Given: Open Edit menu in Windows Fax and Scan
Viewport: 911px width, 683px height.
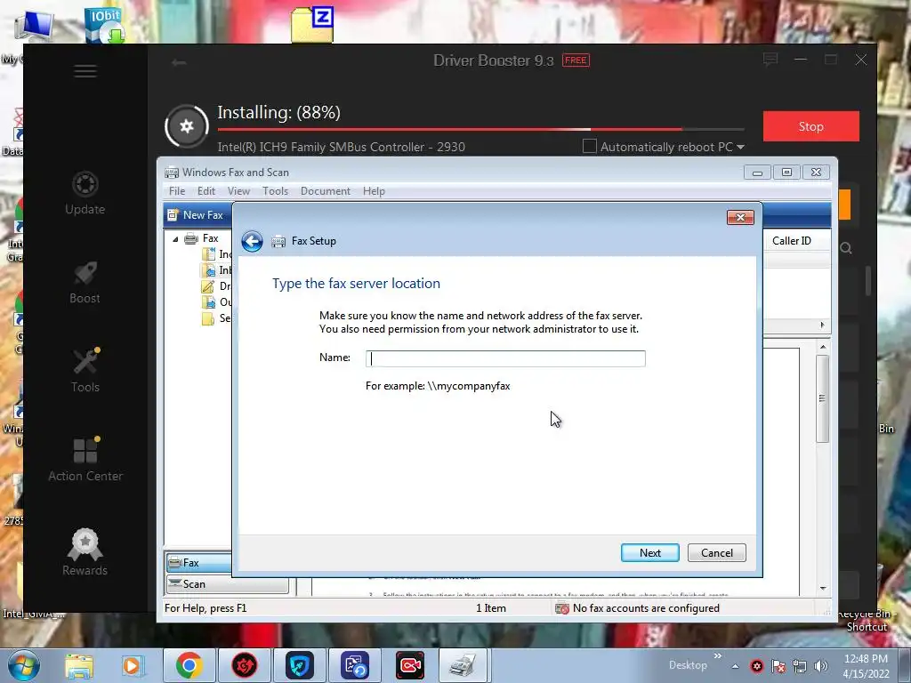Looking at the screenshot, I should (206, 191).
